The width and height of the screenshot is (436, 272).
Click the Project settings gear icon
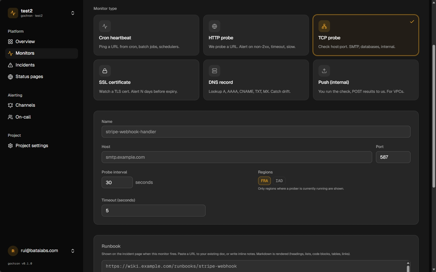point(10,146)
